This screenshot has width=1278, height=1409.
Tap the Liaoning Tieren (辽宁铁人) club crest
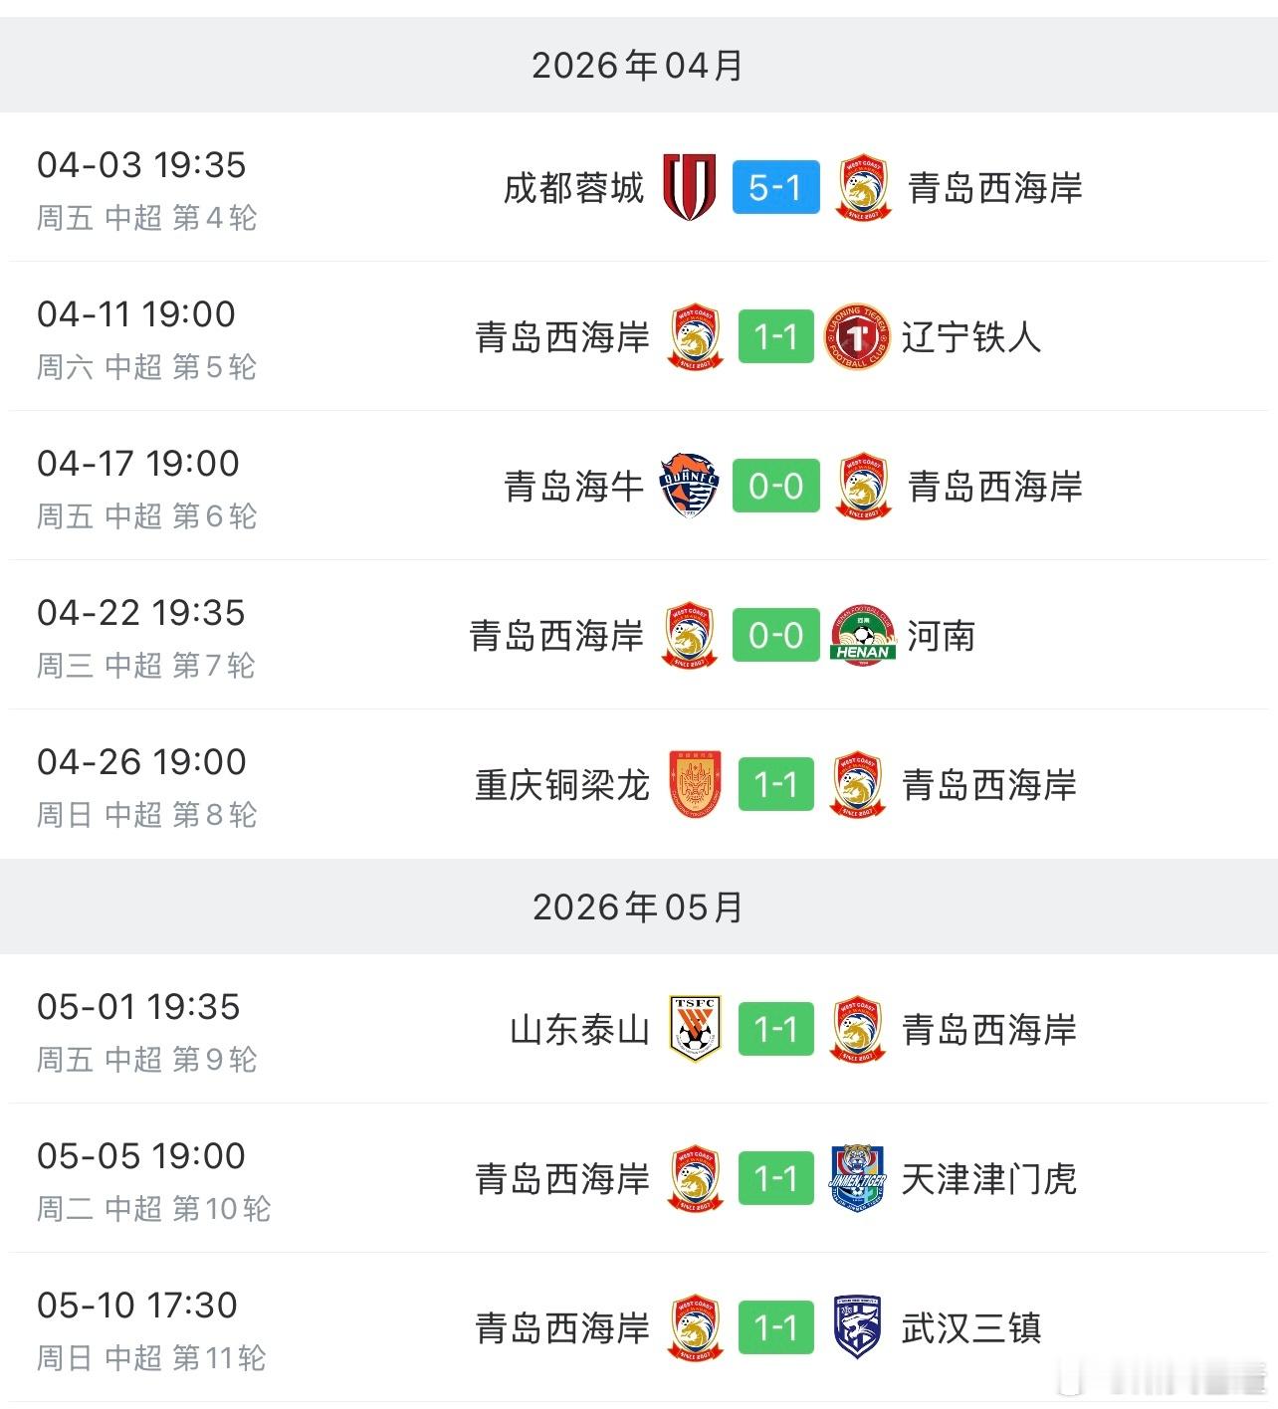coord(857,336)
